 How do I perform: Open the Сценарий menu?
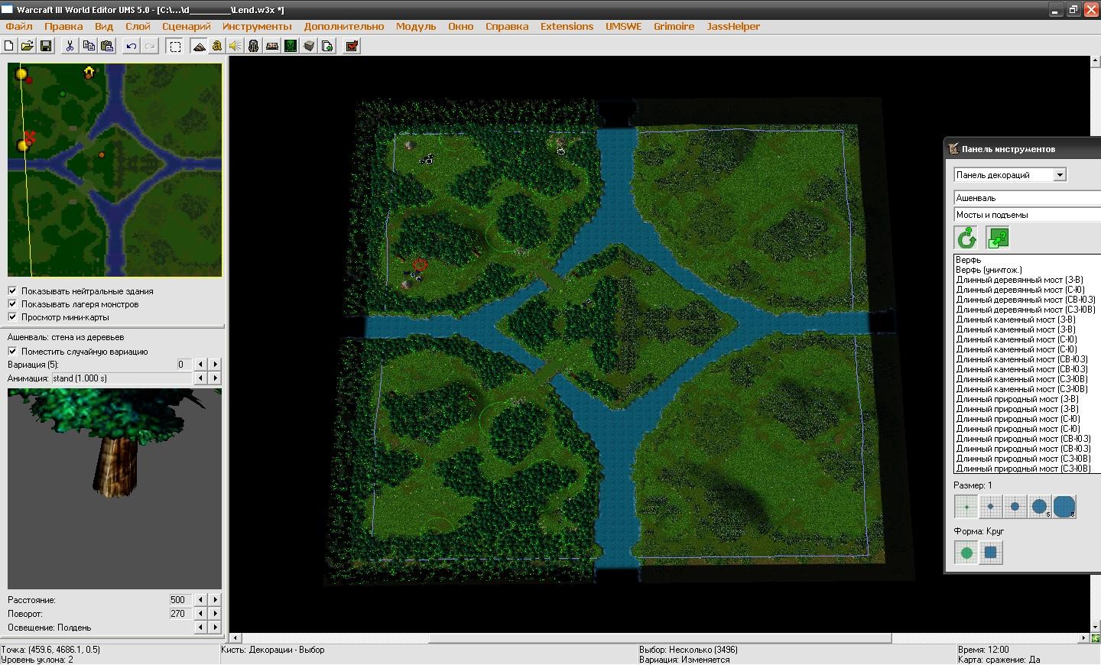[186, 26]
